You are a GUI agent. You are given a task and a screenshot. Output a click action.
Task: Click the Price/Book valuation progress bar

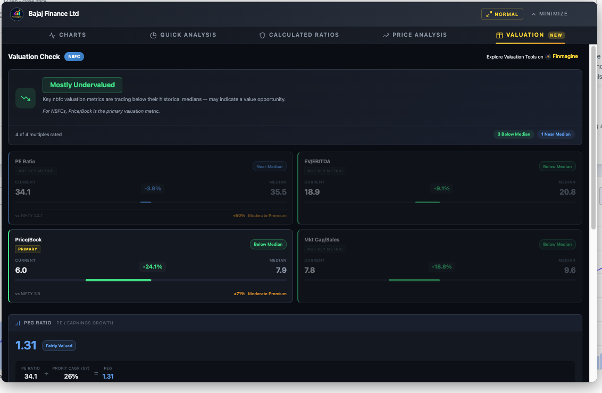(150, 280)
